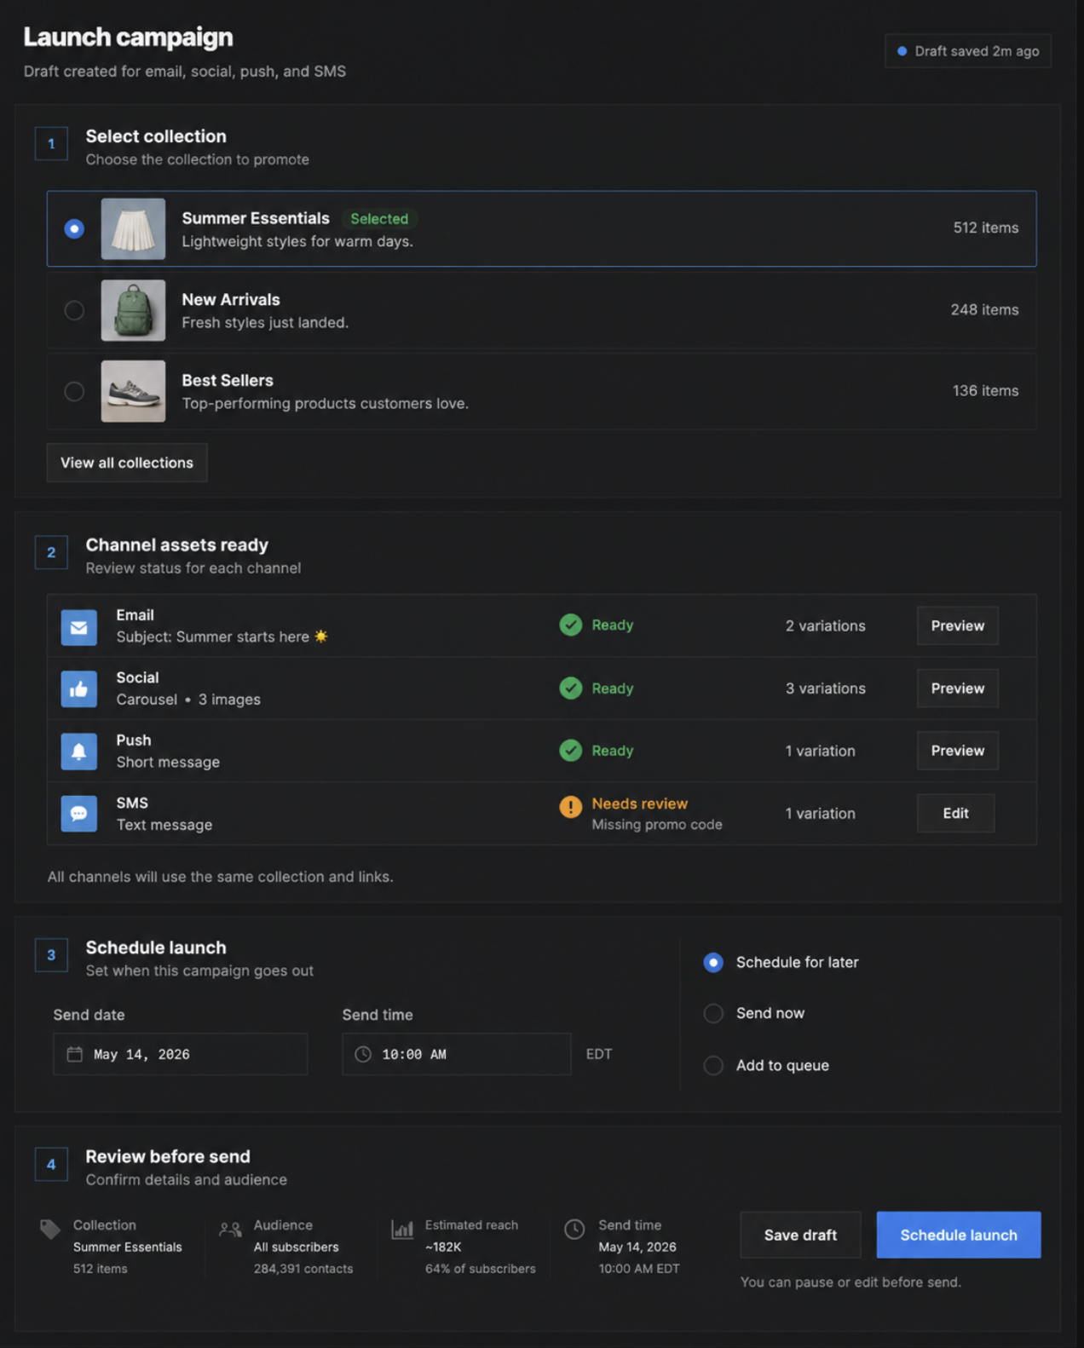
Task: Click green check icon in Email row
Action: (571, 625)
